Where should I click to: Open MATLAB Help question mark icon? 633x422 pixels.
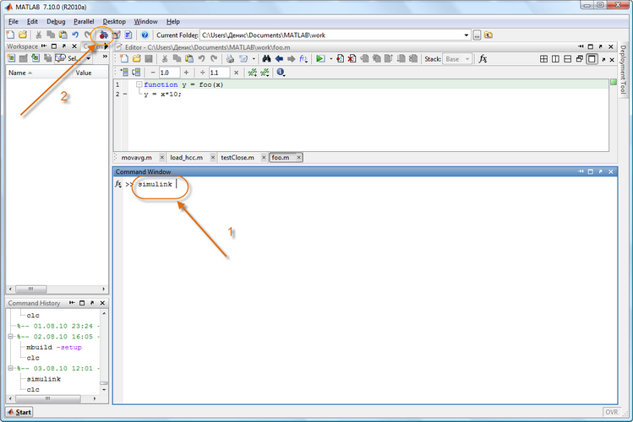point(145,35)
